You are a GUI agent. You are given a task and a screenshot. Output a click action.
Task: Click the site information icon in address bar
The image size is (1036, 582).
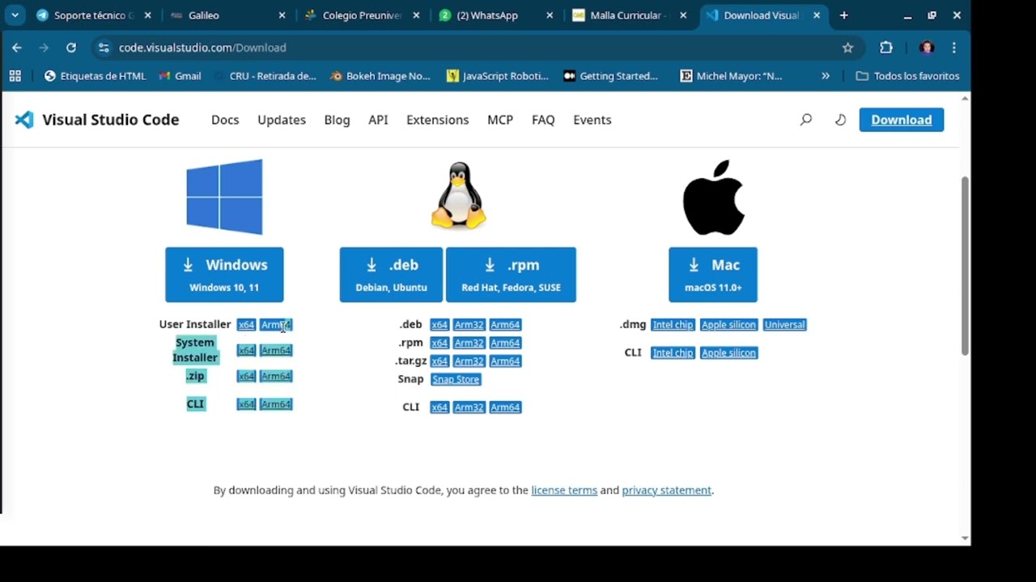(103, 48)
